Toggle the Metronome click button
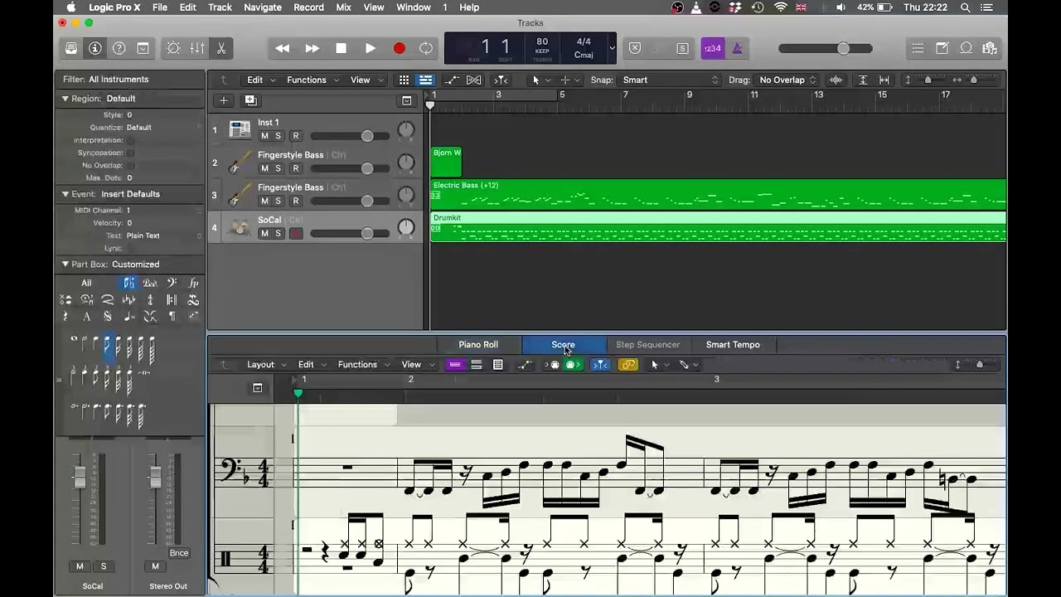The image size is (1061, 597). (x=737, y=48)
